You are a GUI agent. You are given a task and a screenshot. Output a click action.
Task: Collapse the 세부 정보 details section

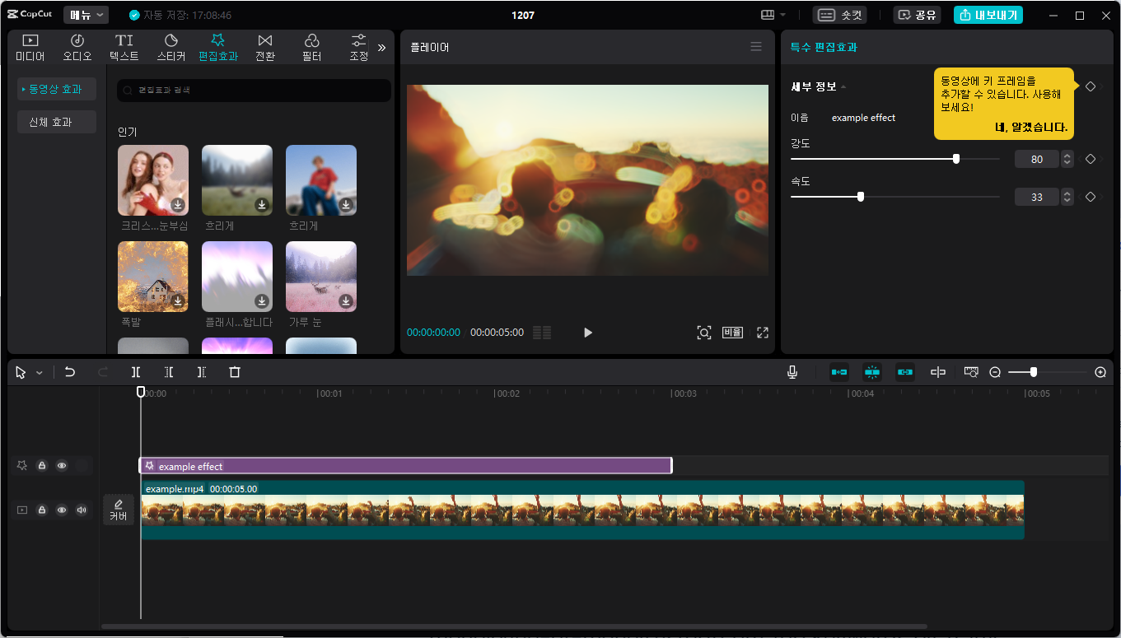pyautogui.click(x=843, y=86)
